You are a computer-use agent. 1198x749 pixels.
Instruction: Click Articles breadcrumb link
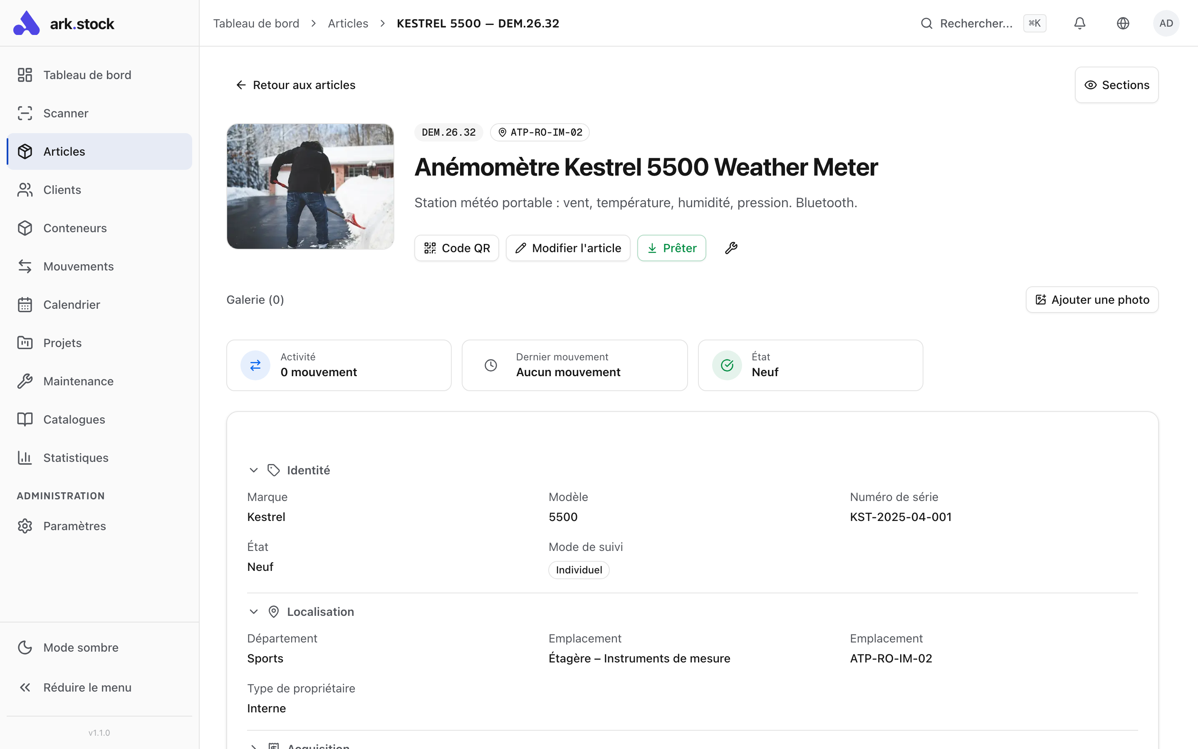[347, 23]
